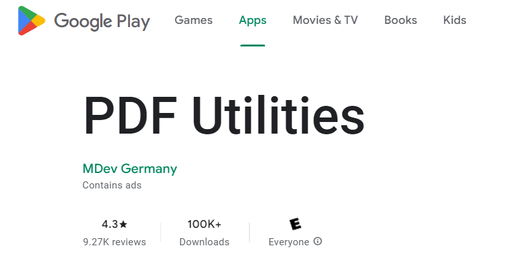Click the Downloads label
The image size is (530, 264).
pyautogui.click(x=204, y=242)
